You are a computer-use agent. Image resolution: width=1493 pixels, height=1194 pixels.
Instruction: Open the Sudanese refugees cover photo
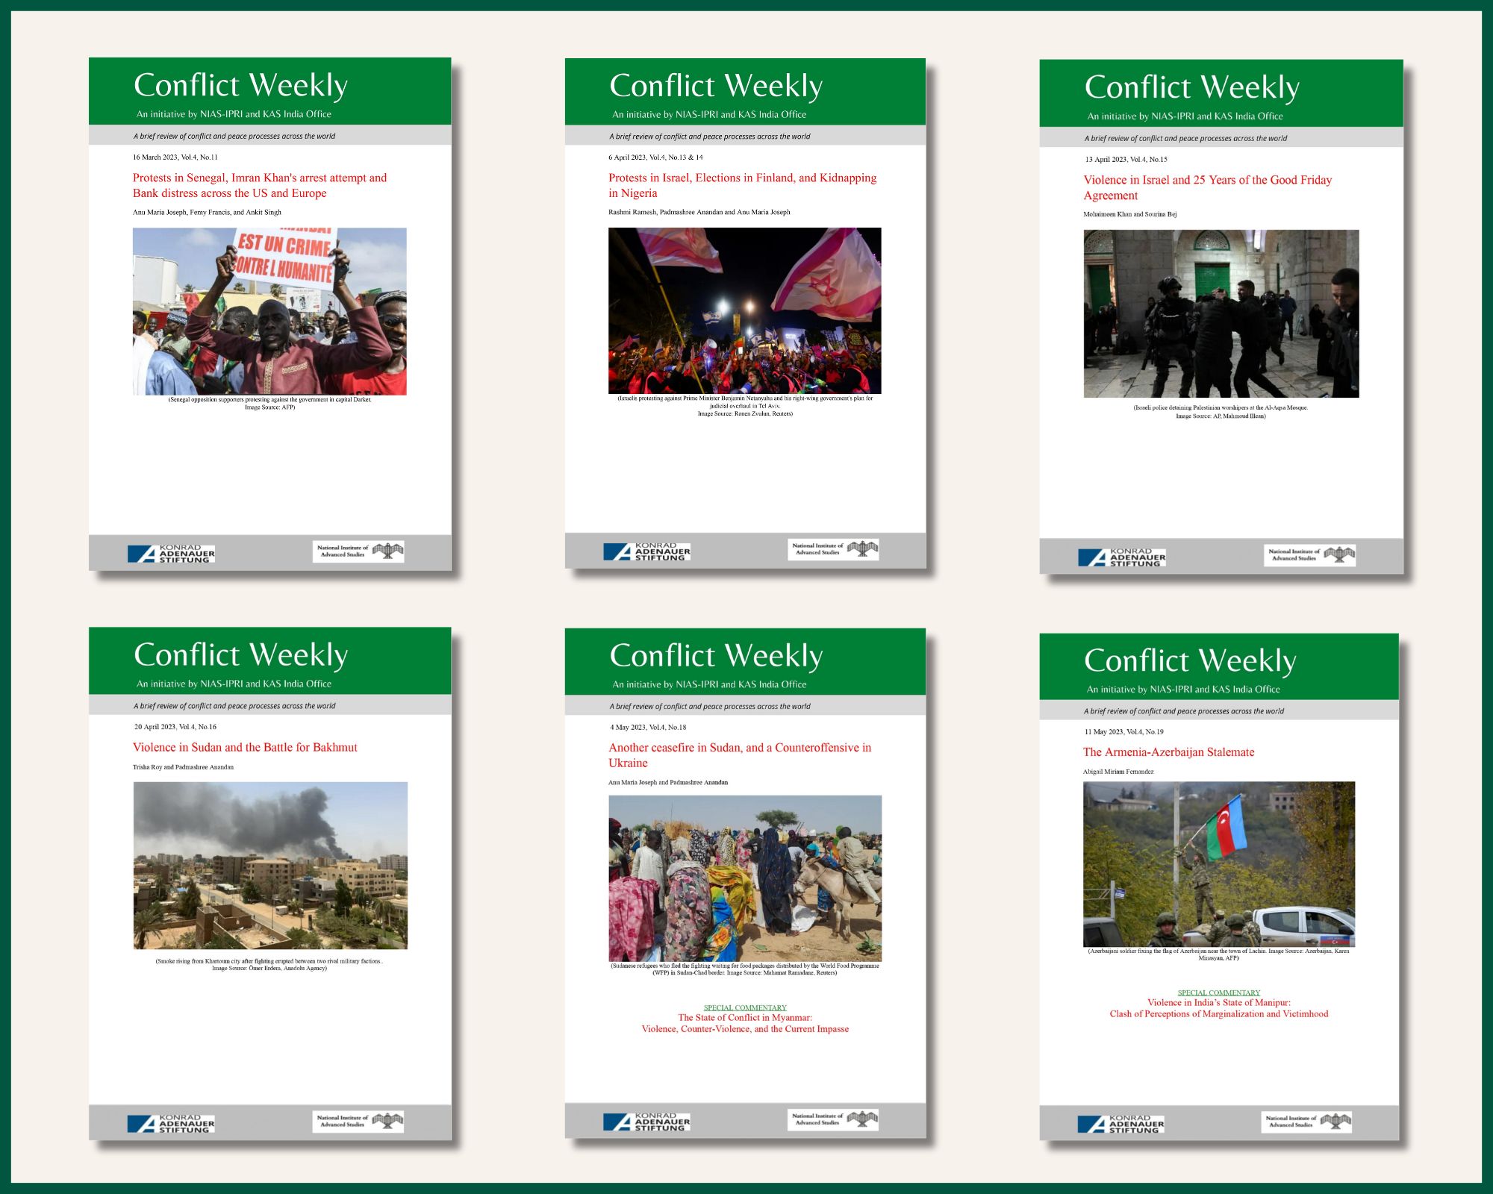pyautogui.click(x=744, y=878)
